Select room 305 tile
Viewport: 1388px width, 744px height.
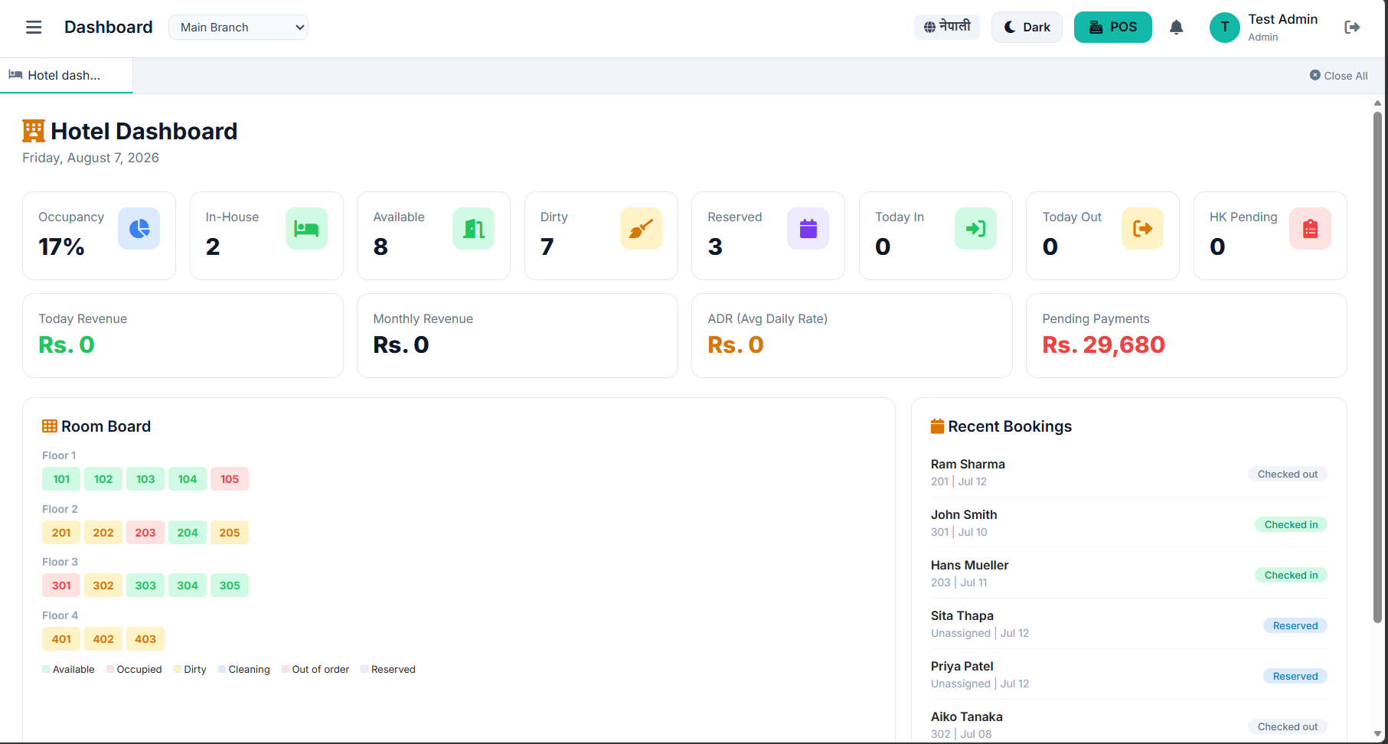230,586
